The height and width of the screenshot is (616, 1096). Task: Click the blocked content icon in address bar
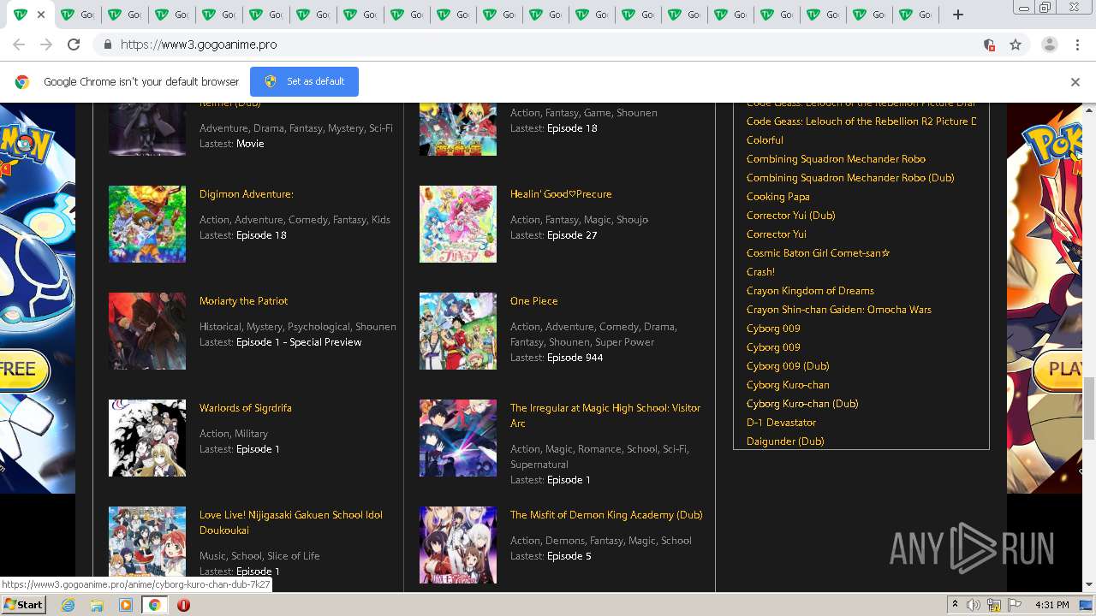(989, 44)
